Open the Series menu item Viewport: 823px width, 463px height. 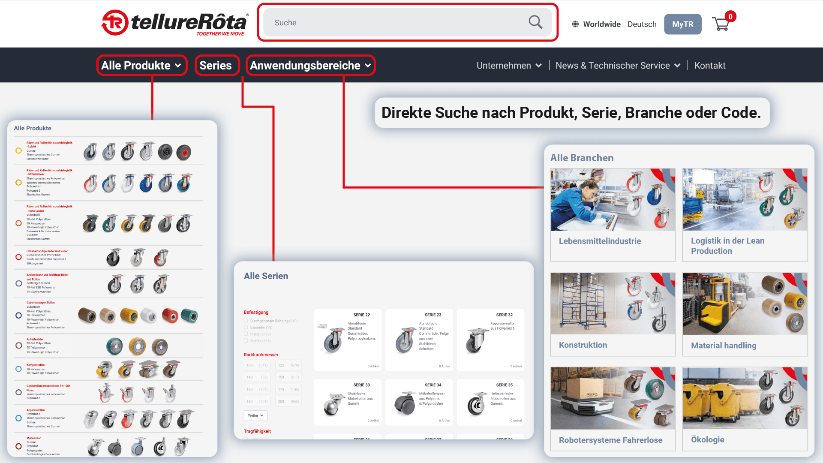(216, 66)
